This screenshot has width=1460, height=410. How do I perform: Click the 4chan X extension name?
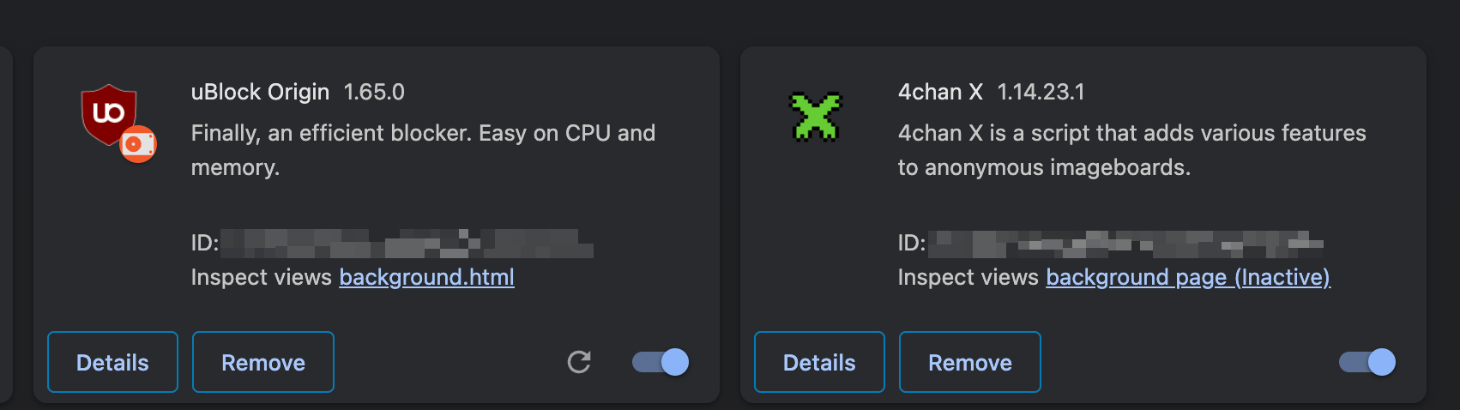[940, 92]
